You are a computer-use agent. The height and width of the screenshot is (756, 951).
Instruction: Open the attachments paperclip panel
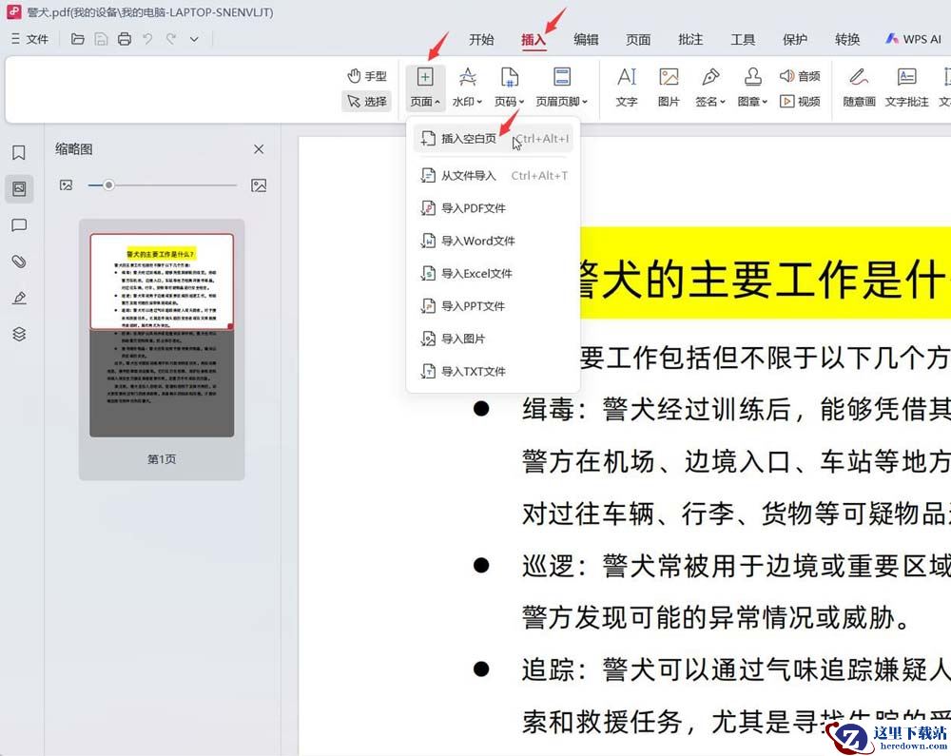(19, 262)
